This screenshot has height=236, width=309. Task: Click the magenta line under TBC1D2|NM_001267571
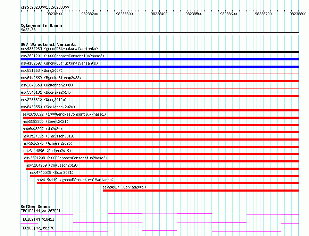pos(160,214)
